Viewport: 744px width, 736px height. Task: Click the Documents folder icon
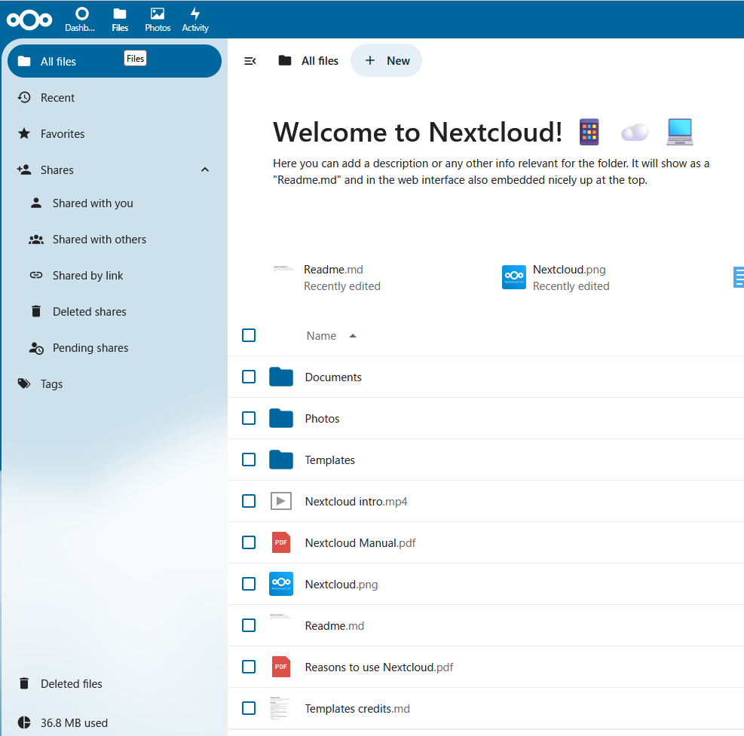tap(281, 377)
